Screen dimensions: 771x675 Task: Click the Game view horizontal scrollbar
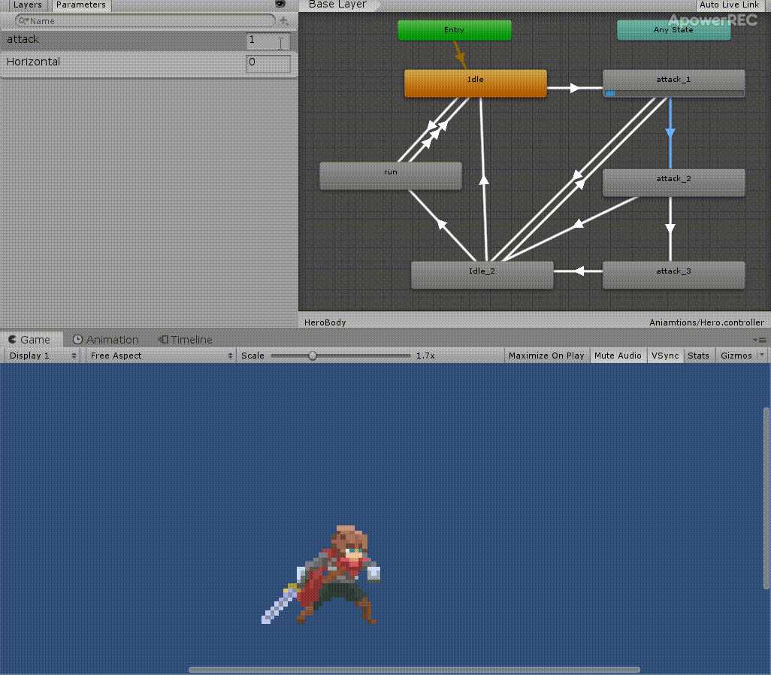pyautogui.click(x=414, y=670)
